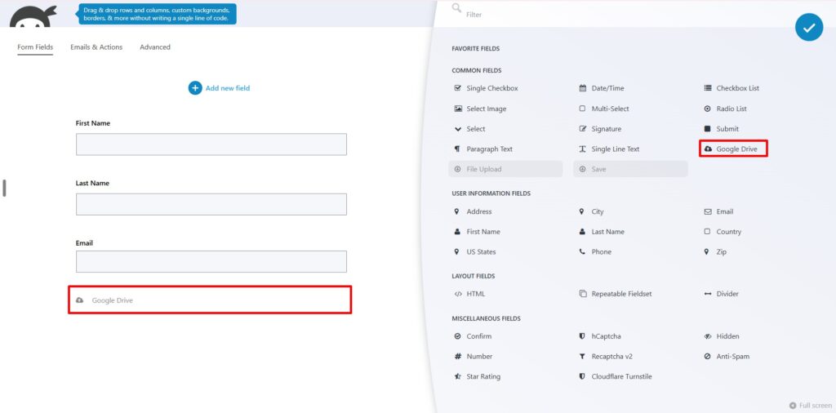Add the HTML layout field
This screenshot has width=836, height=413.
tap(469, 294)
